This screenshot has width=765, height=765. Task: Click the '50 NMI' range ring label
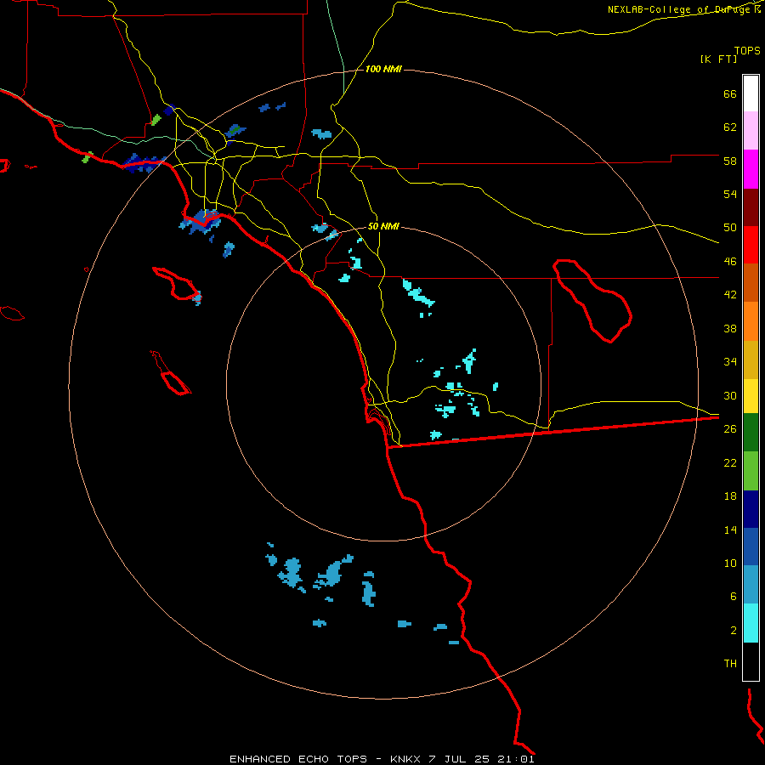383,226
